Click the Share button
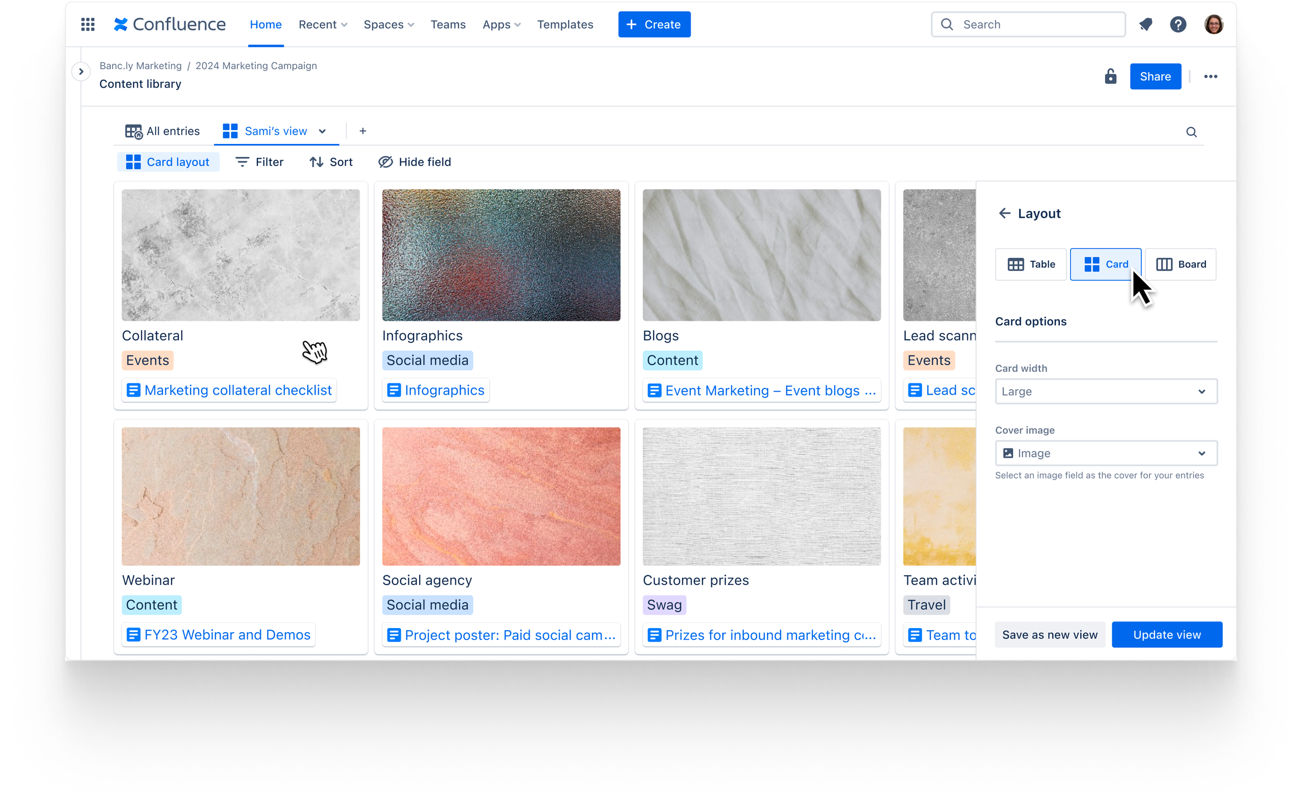This screenshot has width=1302, height=807. tap(1155, 76)
